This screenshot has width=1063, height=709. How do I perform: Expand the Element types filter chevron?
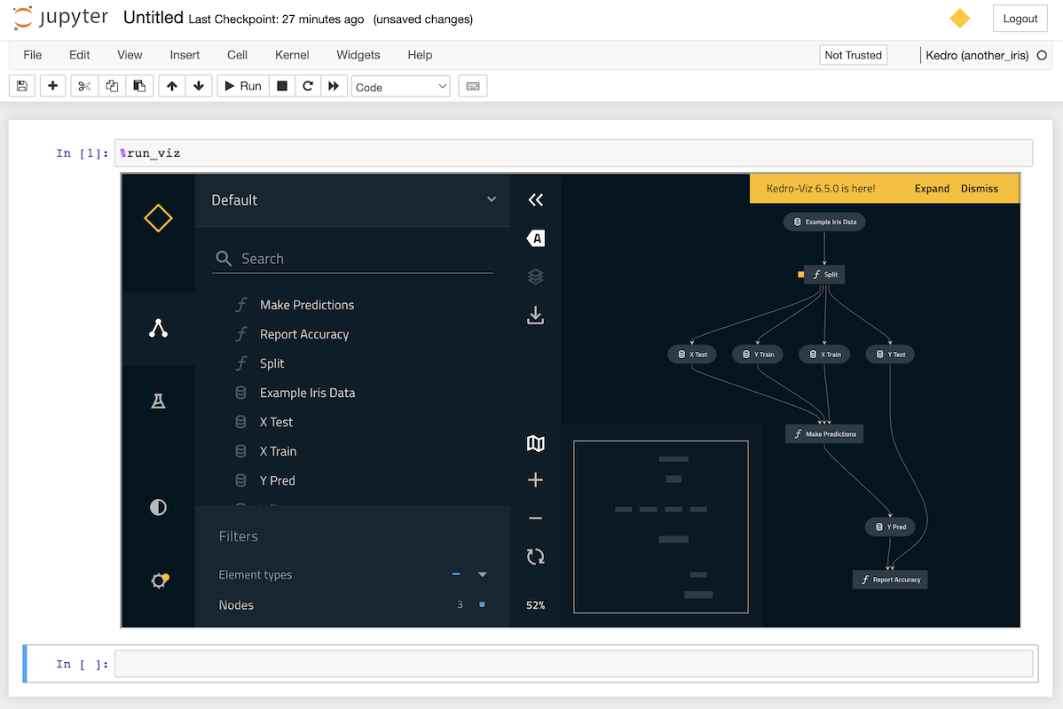[482, 574]
